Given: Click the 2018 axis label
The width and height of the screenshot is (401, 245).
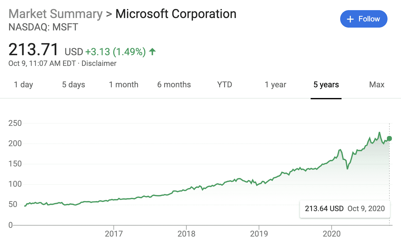Looking at the screenshot, I should click(186, 234).
